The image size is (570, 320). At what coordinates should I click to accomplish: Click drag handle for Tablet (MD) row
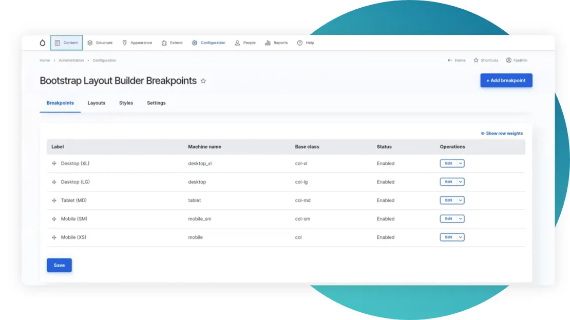[54, 201]
